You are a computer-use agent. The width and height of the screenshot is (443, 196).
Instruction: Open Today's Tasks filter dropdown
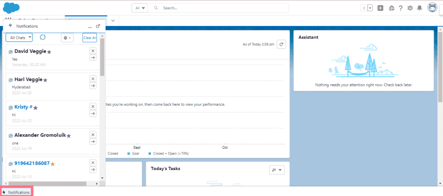(x=277, y=170)
